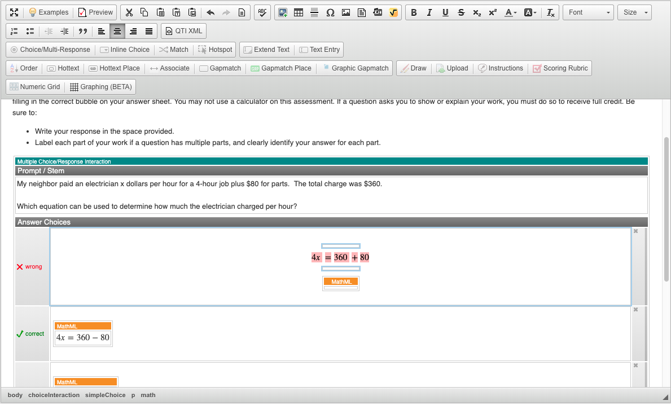Open the background color dropdown
Screen dimensions: 671x404
[530, 12]
